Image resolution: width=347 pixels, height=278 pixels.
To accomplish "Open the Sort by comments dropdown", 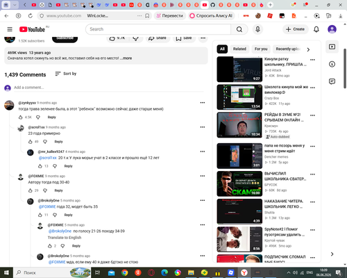I will pyautogui.click(x=66, y=74).
